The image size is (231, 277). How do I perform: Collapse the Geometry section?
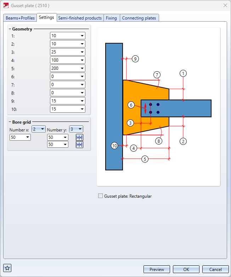tap(10, 29)
